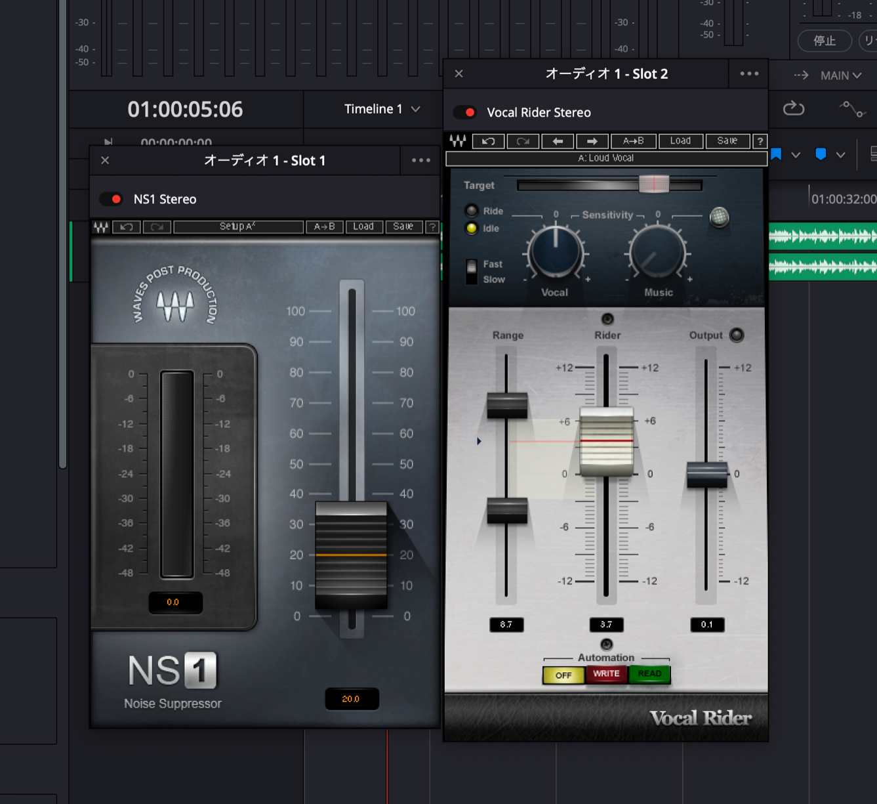Click the upper Range fader handle
Image resolution: width=877 pixels, height=804 pixels.
pyautogui.click(x=507, y=405)
